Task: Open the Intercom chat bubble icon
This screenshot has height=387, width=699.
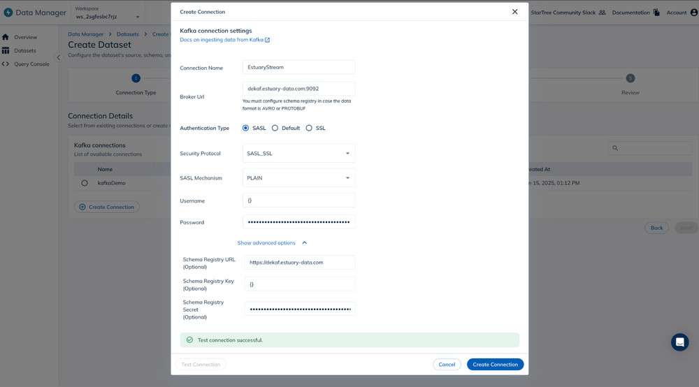Action: (x=679, y=342)
